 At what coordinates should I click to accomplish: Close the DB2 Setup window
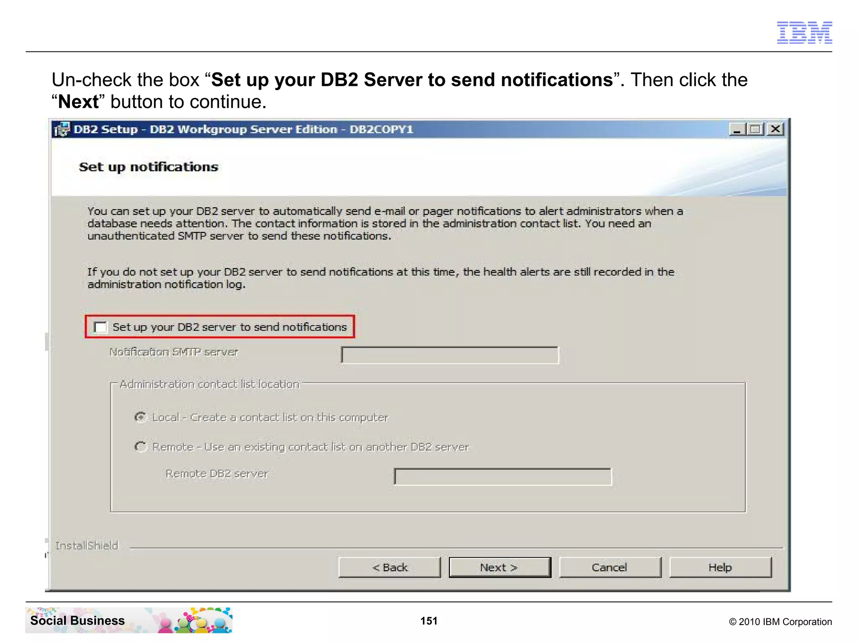click(775, 129)
